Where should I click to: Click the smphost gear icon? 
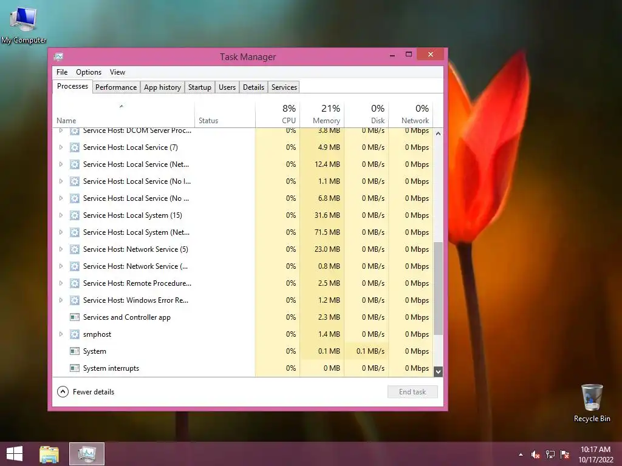tap(75, 334)
